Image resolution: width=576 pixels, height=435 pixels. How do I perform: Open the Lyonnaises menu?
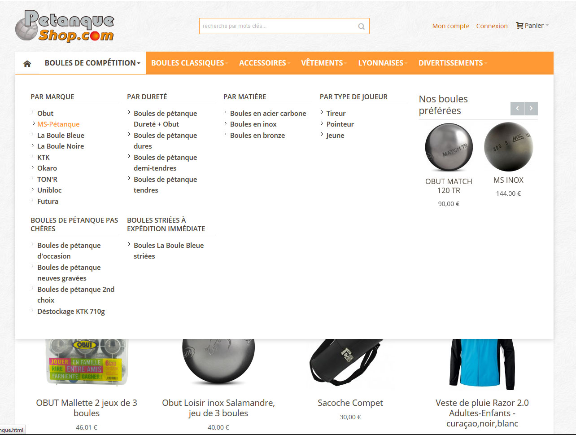(383, 63)
